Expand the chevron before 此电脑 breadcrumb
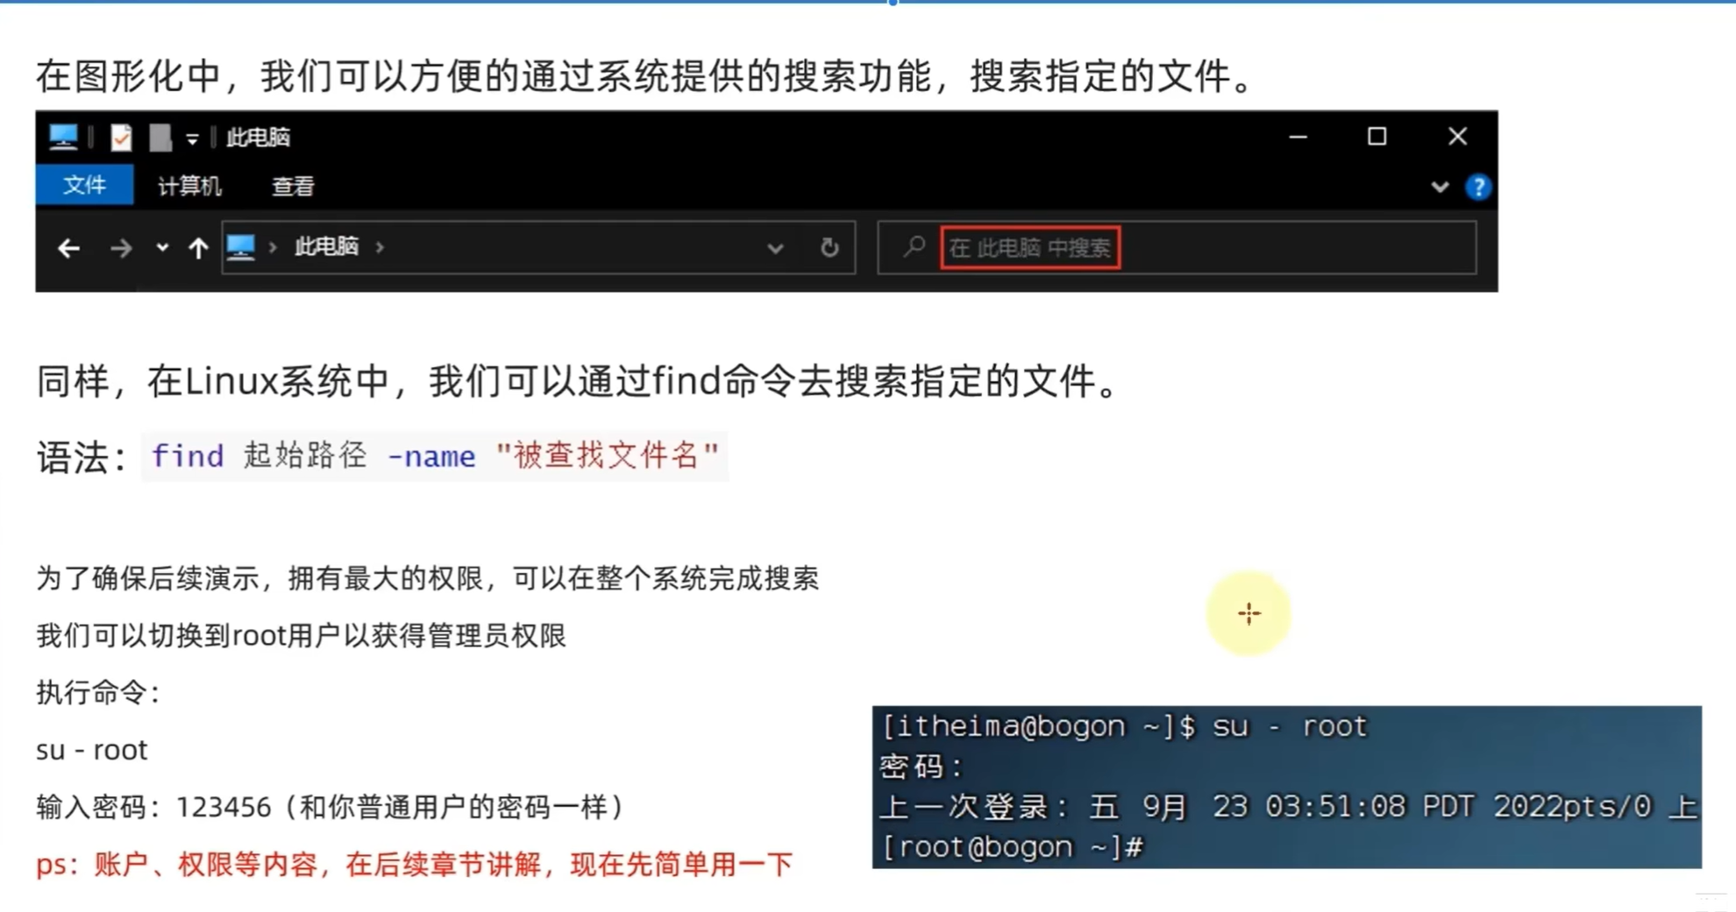The image size is (1736, 912). coord(273,248)
